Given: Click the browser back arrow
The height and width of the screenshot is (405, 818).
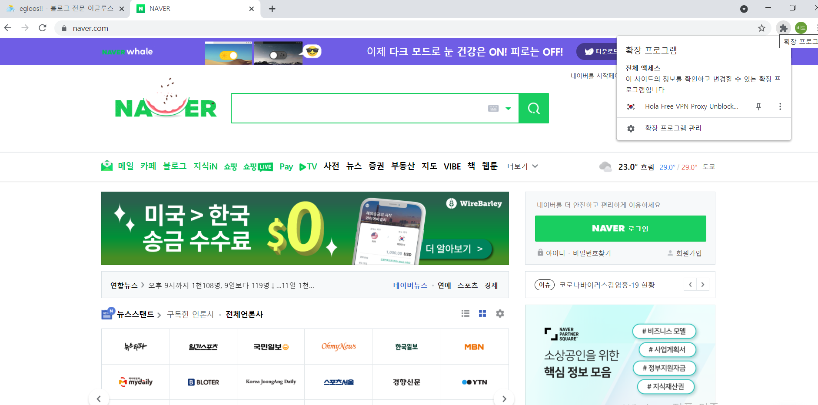Looking at the screenshot, I should [x=8, y=28].
